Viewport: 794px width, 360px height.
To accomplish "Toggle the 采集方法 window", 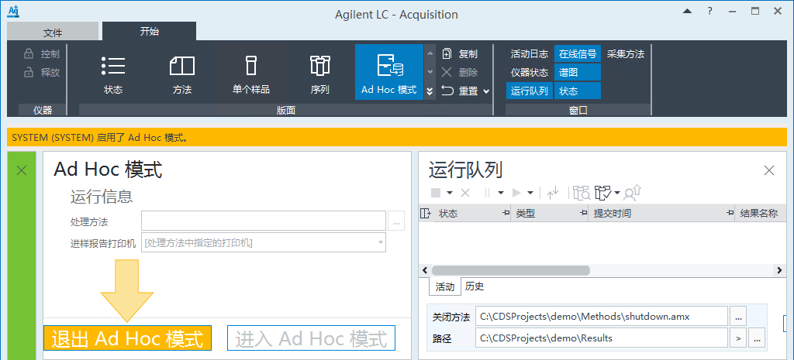I will [626, 54].
